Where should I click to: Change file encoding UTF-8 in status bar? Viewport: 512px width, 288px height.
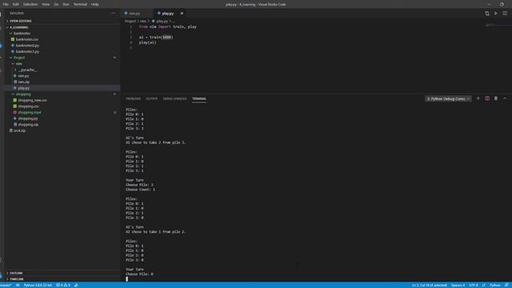point(474,285)
